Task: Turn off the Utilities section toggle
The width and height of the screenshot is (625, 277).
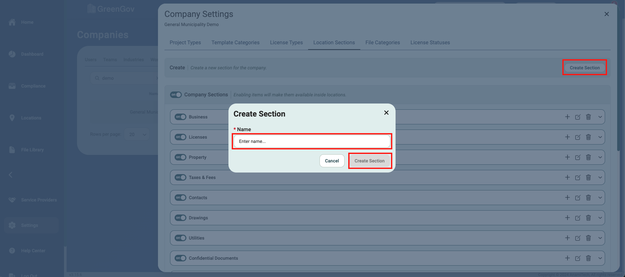Action: (180, 238)
